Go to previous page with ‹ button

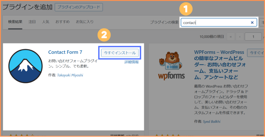[x=240, y=37]
